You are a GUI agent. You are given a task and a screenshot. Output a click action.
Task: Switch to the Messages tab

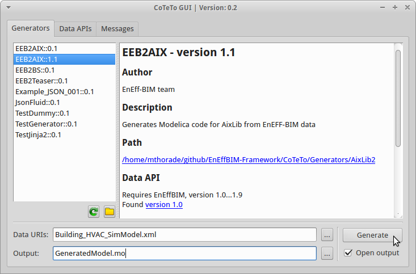pos(117,28)
